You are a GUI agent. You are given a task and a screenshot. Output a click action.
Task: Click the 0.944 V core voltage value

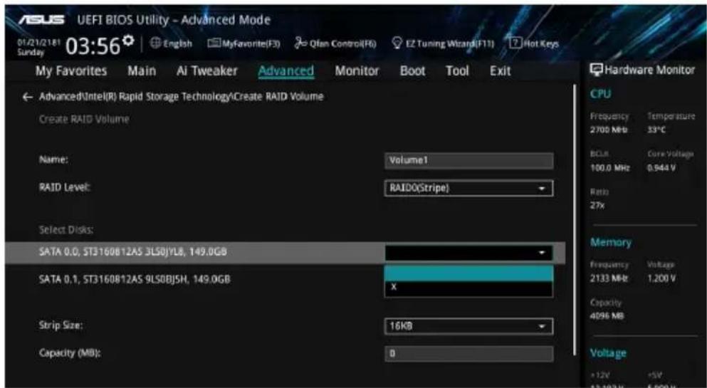(661, 168)
